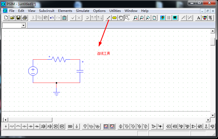Open the clipboard paste-list icon

pyautogui.click(x=64, y=18)
